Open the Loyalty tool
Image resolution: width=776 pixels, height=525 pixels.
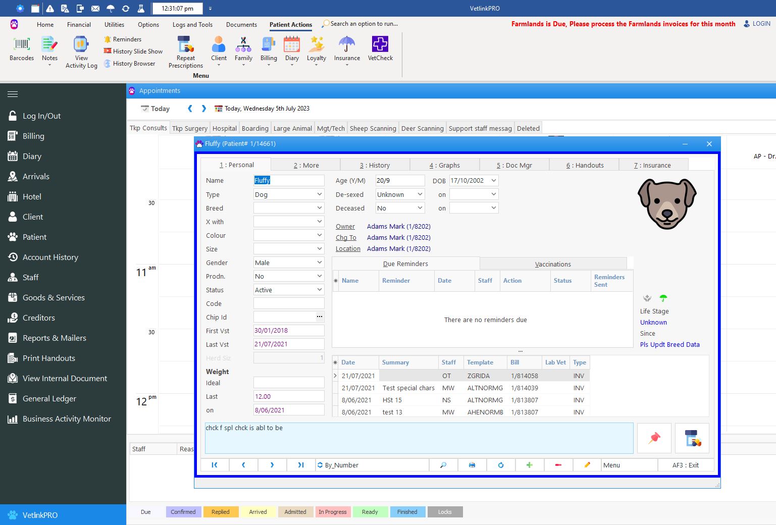(x=316, y=49)
